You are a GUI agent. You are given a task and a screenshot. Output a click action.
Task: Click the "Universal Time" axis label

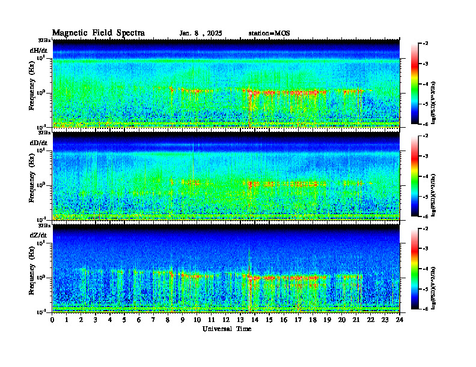(227, 329)
